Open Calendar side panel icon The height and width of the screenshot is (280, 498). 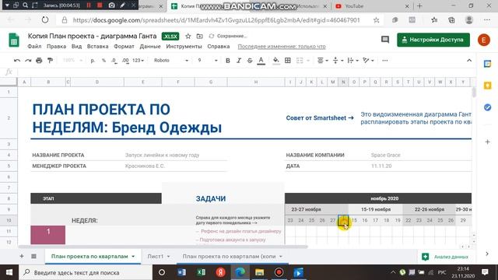488,64
